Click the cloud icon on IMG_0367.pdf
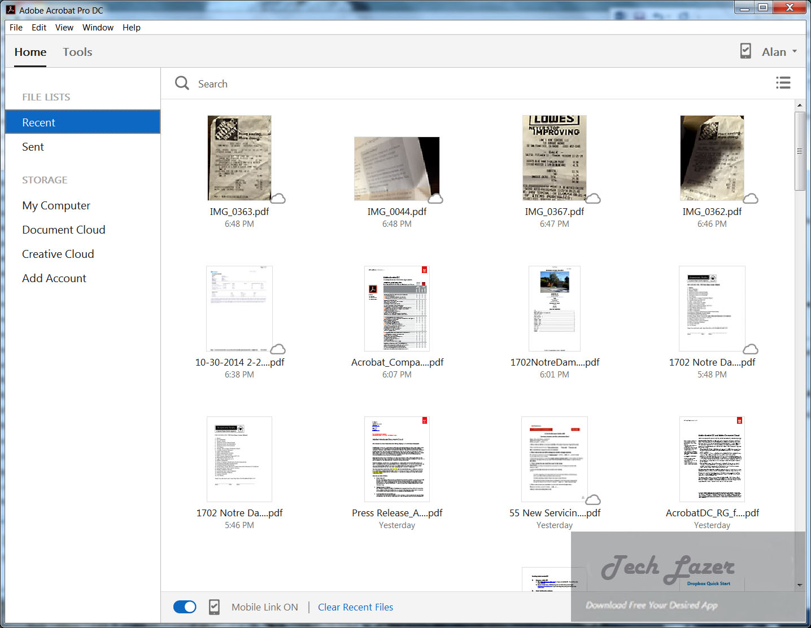 (593, 199)
